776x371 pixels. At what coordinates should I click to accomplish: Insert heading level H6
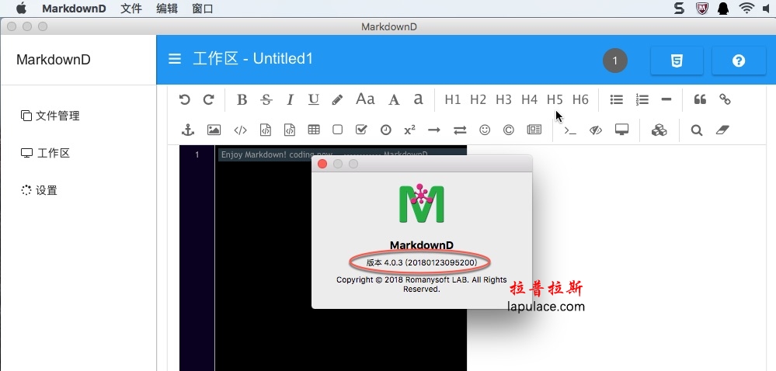(x=580, y=99)
